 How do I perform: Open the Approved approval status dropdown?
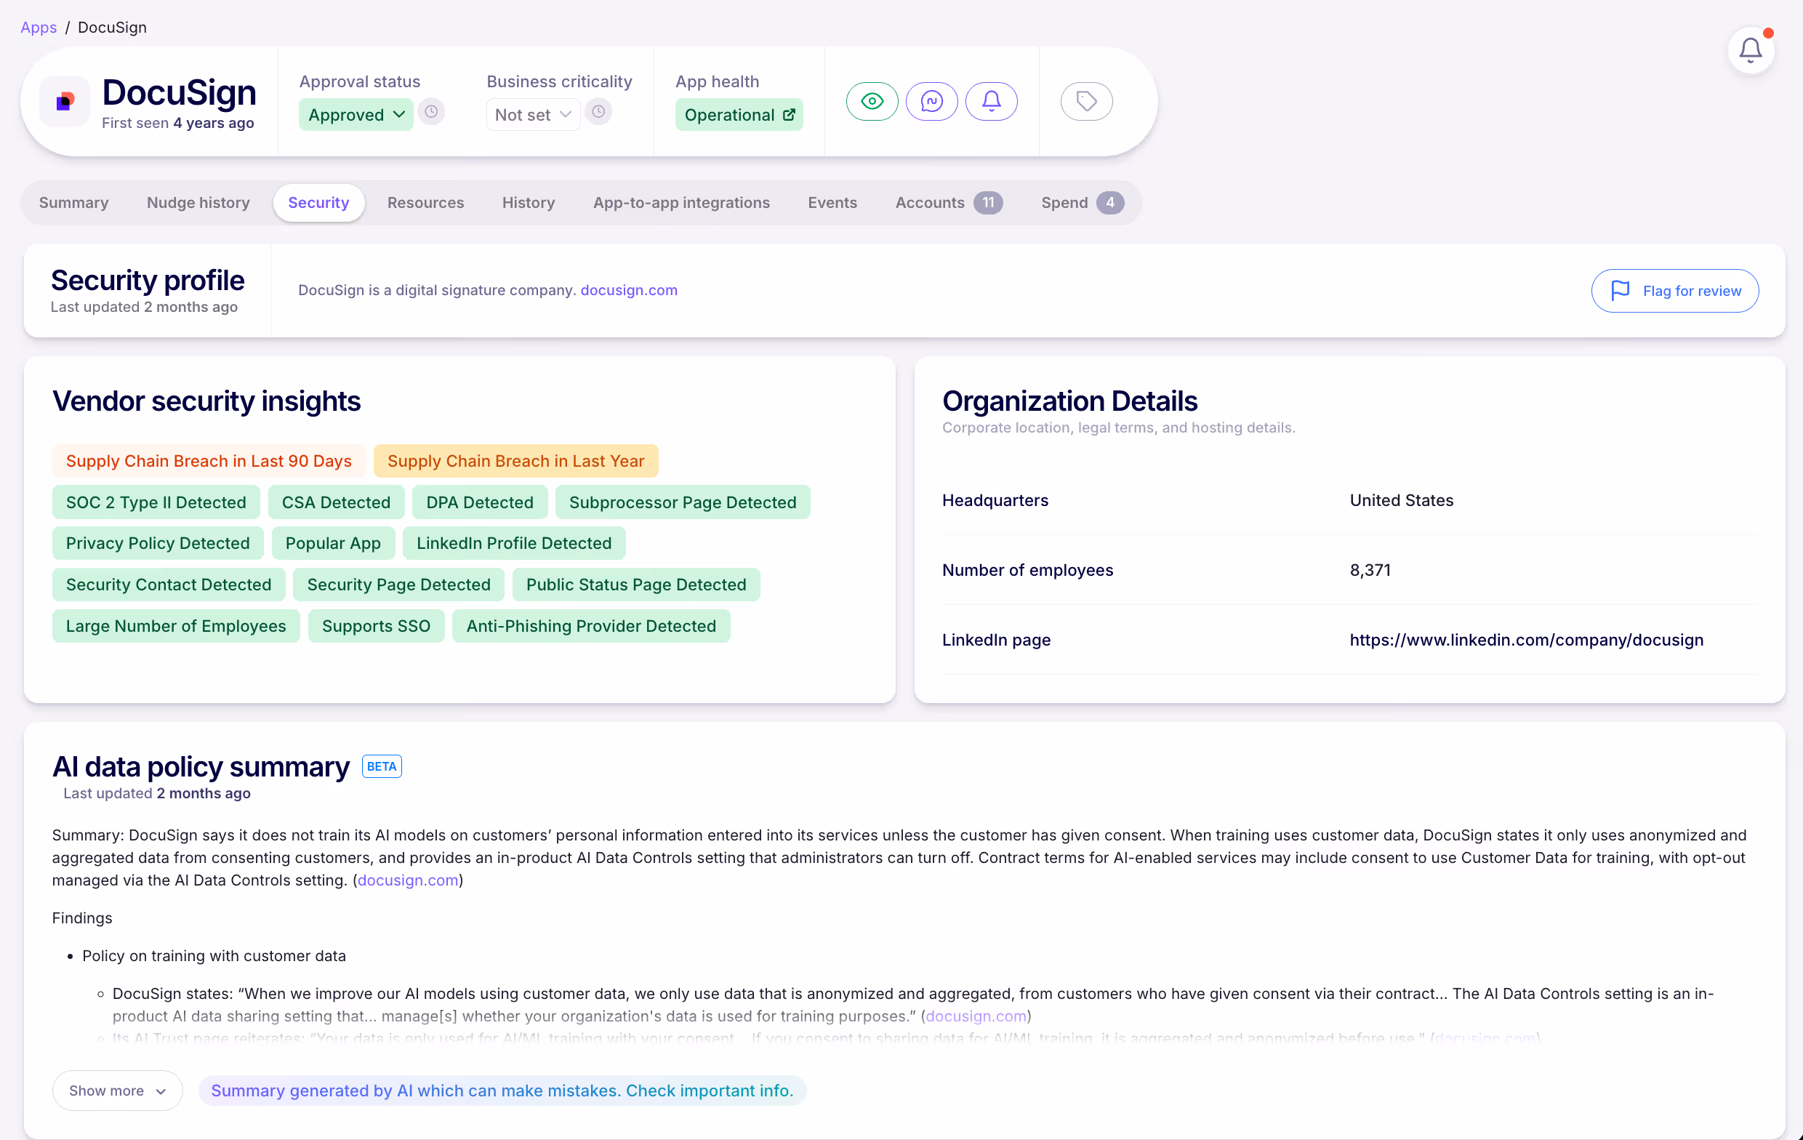(355, 115)
